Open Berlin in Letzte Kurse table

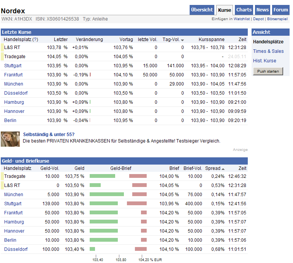pos(10,120)
